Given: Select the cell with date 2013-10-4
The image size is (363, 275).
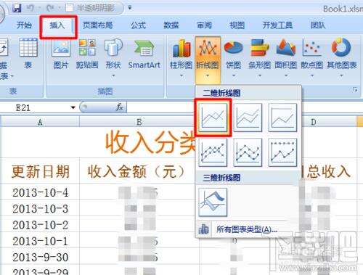Looking at the screenshot, I should click(40, 192).
